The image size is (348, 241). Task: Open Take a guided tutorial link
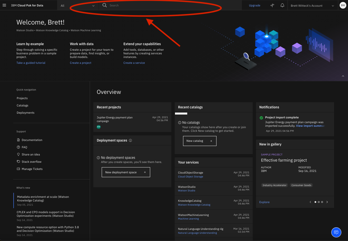[31, 63]
